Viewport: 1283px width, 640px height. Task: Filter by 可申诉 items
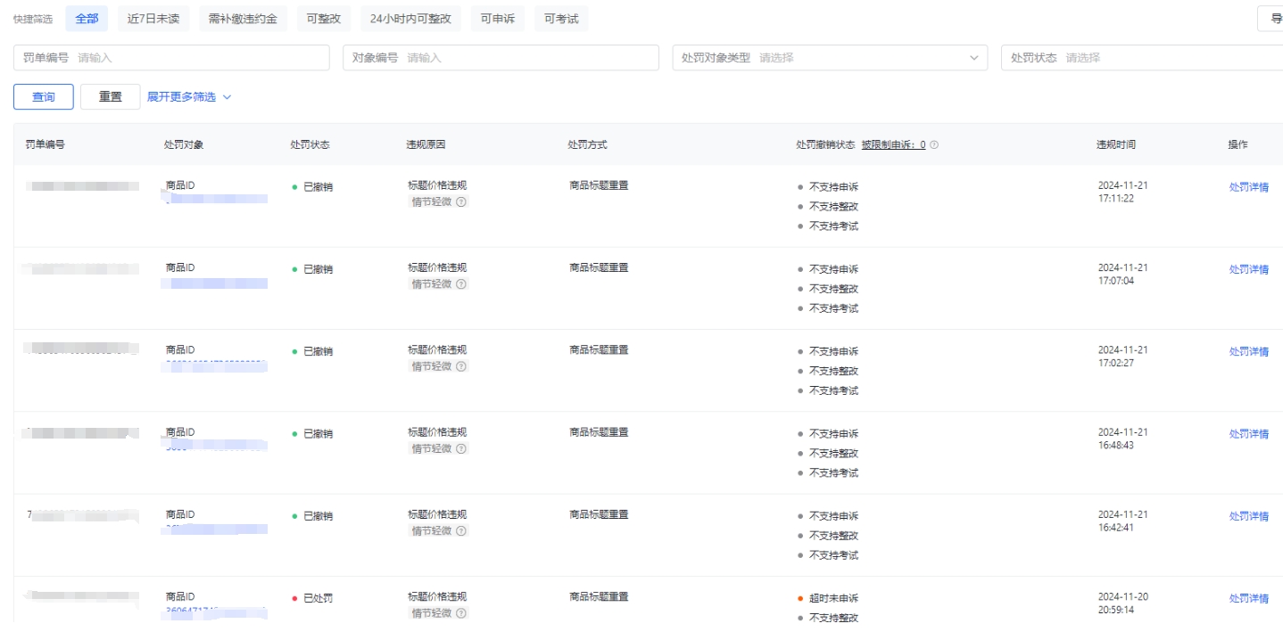pyautogui.click(x=499, y=19)
